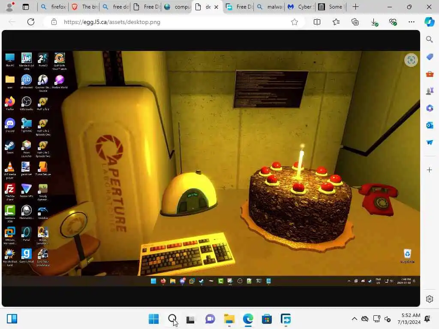Screen dimensions: 439x329
Task: Add this page to favorites star
Action: point(294,22)
